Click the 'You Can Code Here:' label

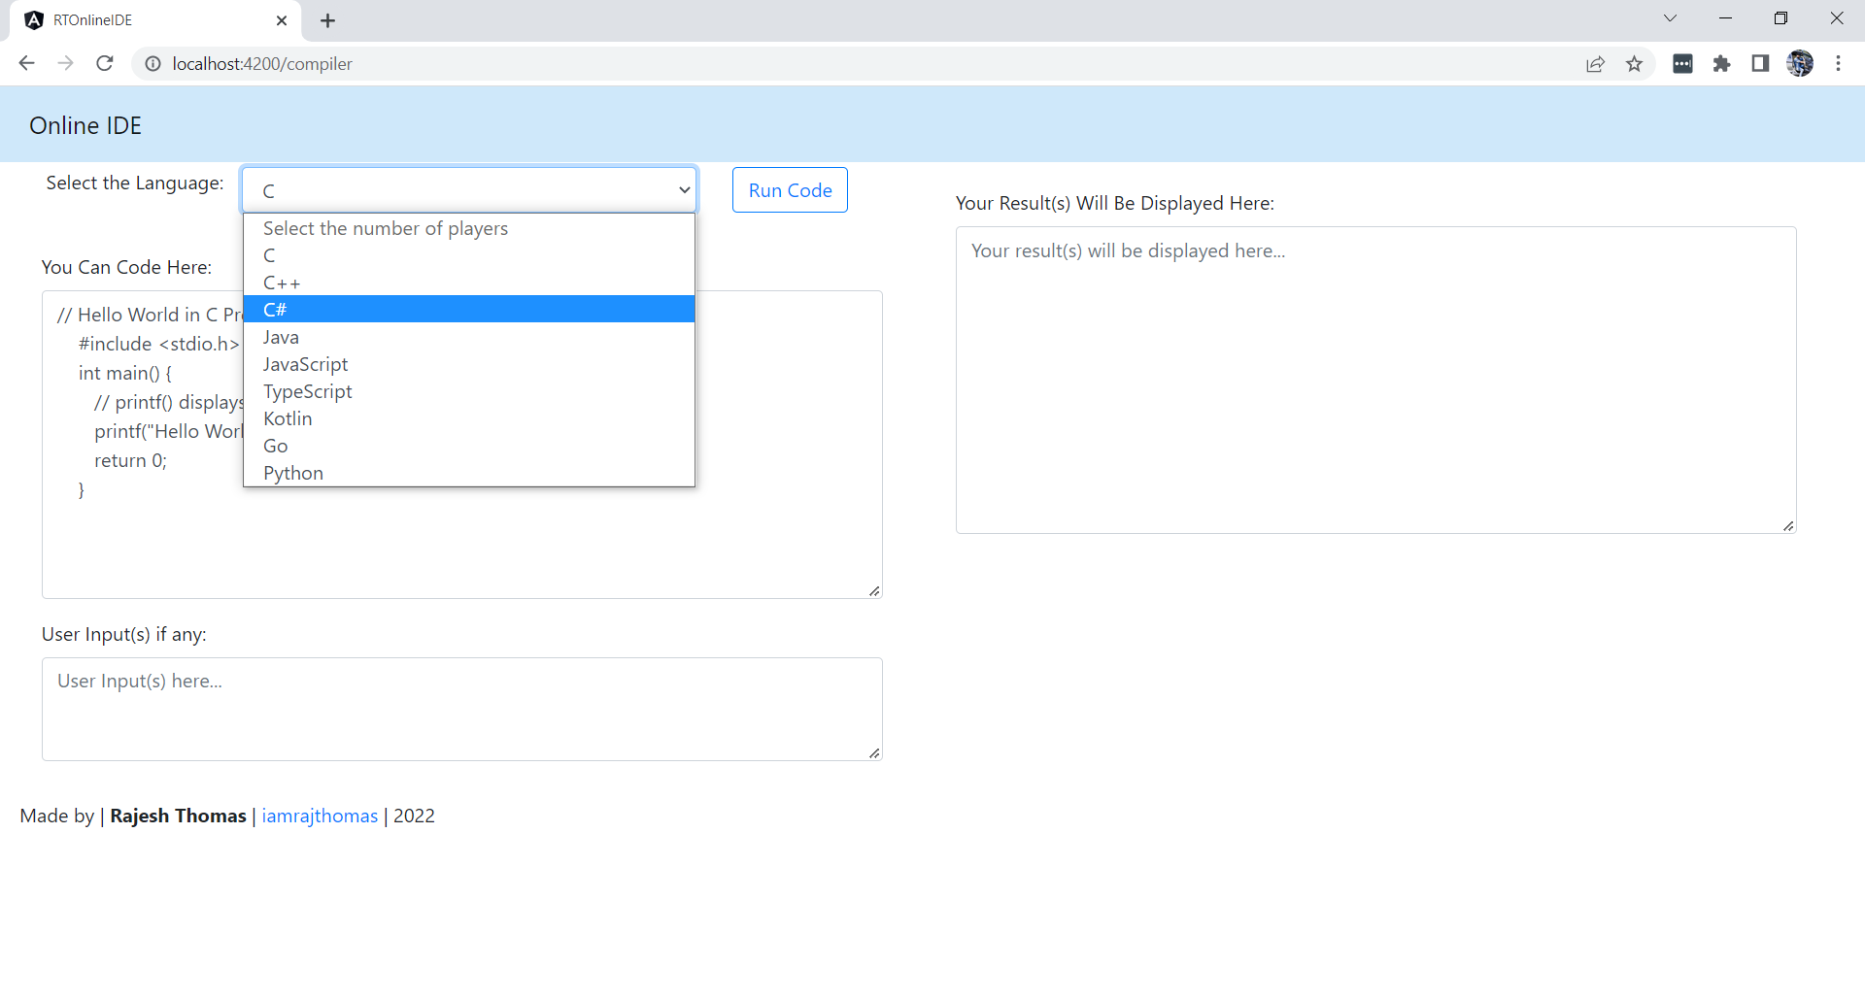click(x=126, y=267)
